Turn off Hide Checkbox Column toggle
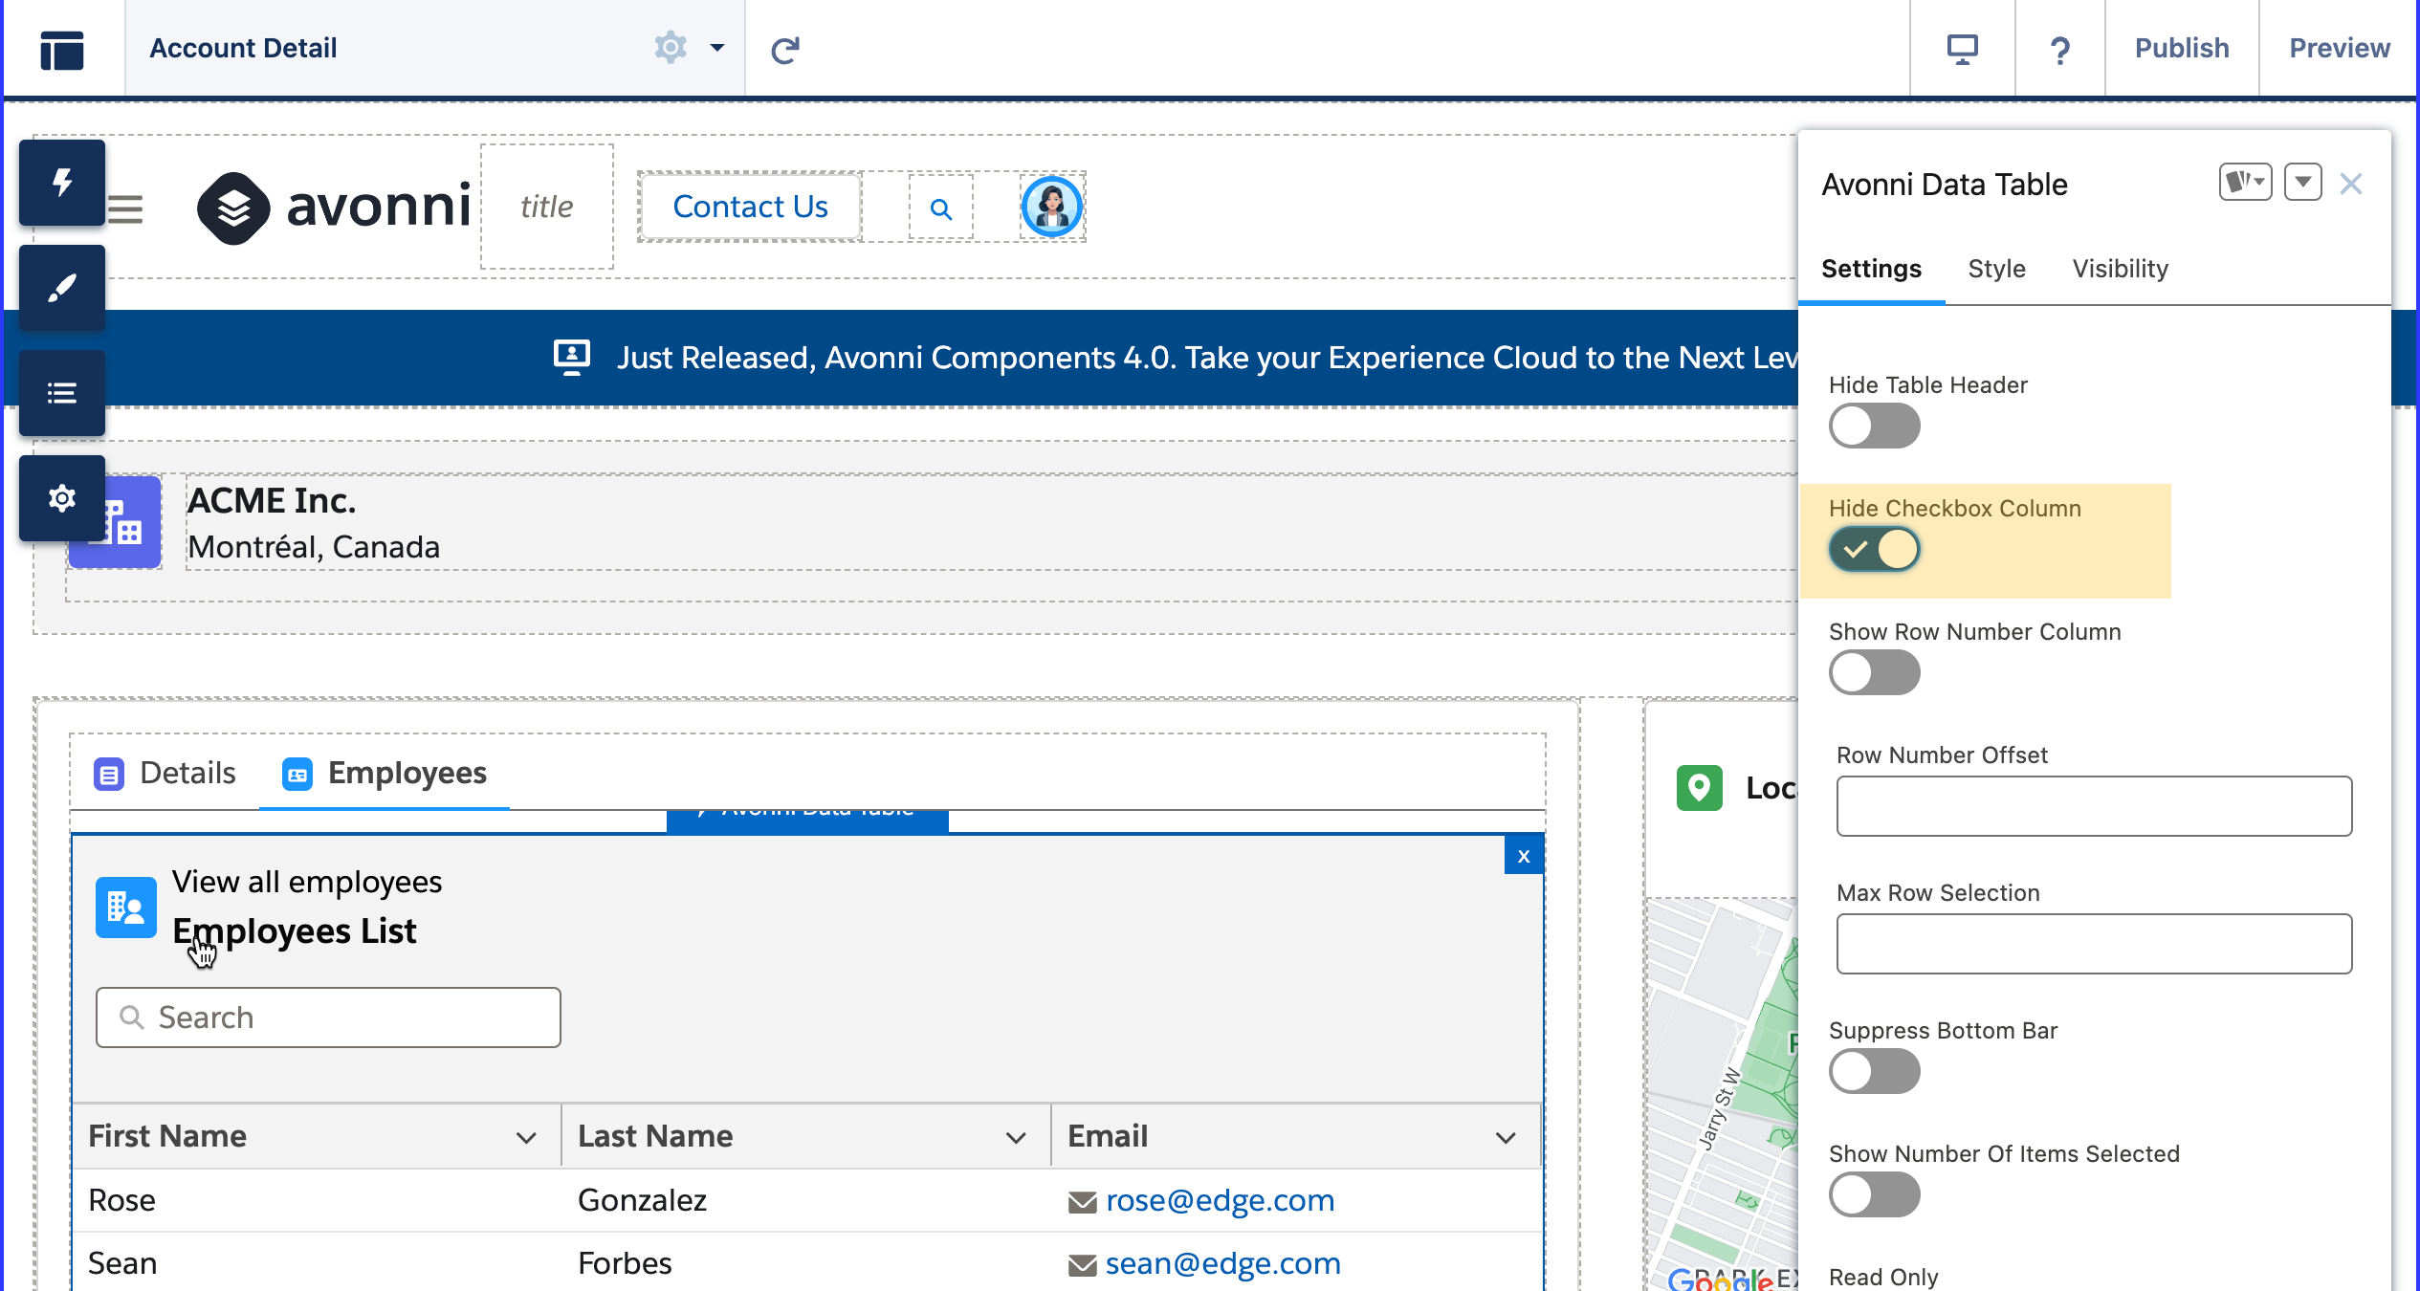The width and height of the screenshot is (2420, 1291). pyautogui.click(x=1874, y=550)
